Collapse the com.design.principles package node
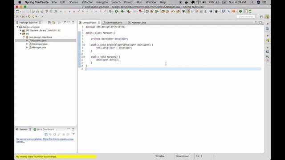Viewport: 285px width, 160px height. 24,37
